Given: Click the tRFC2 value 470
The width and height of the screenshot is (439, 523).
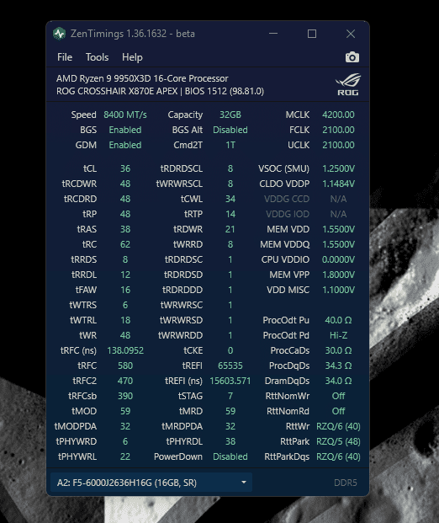Looking at the screenshot, I should [125, 381].
